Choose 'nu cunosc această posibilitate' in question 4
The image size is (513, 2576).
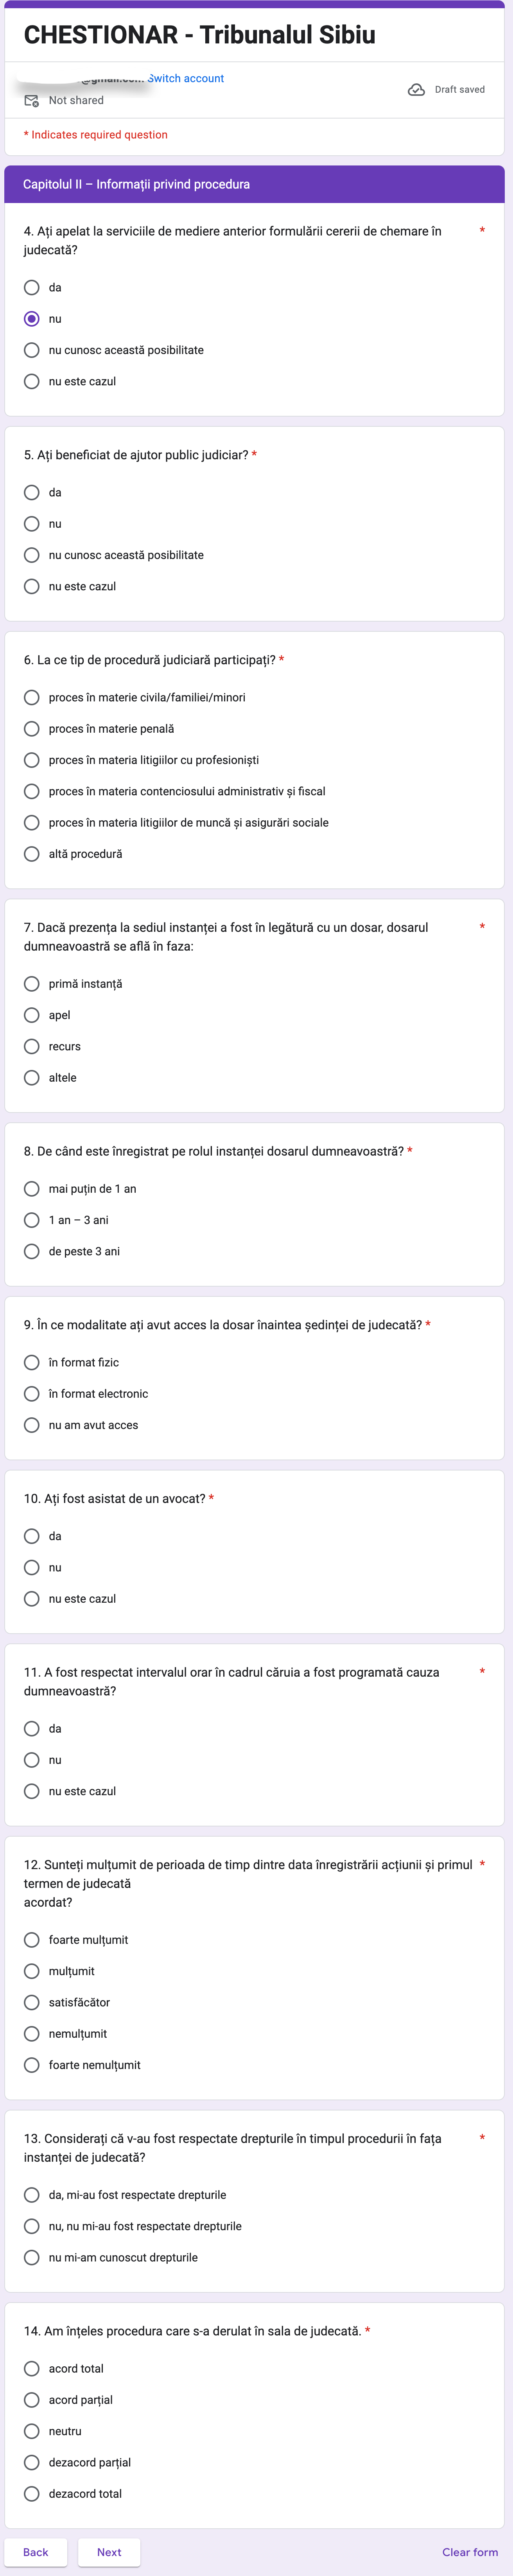32,350
